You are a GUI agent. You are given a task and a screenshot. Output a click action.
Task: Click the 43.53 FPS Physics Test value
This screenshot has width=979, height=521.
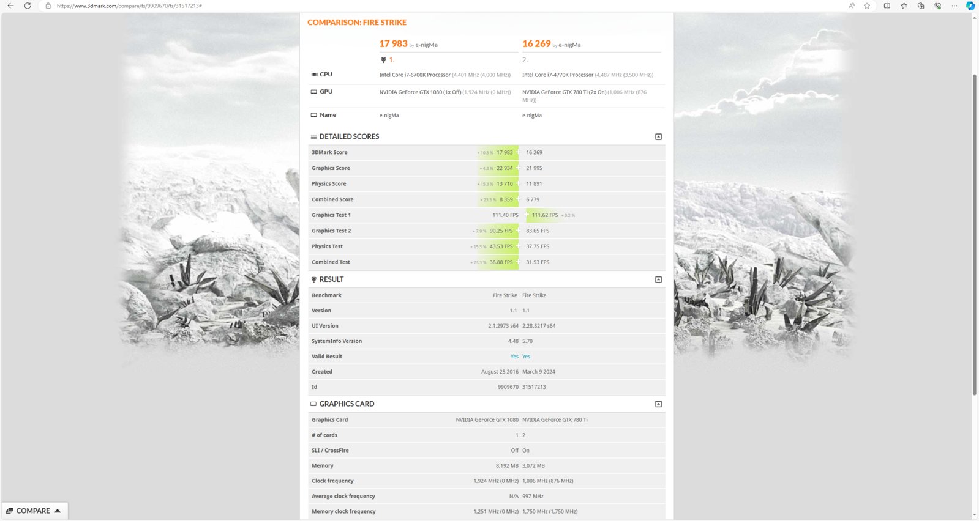pyautogui.click(x=501, y=246)
